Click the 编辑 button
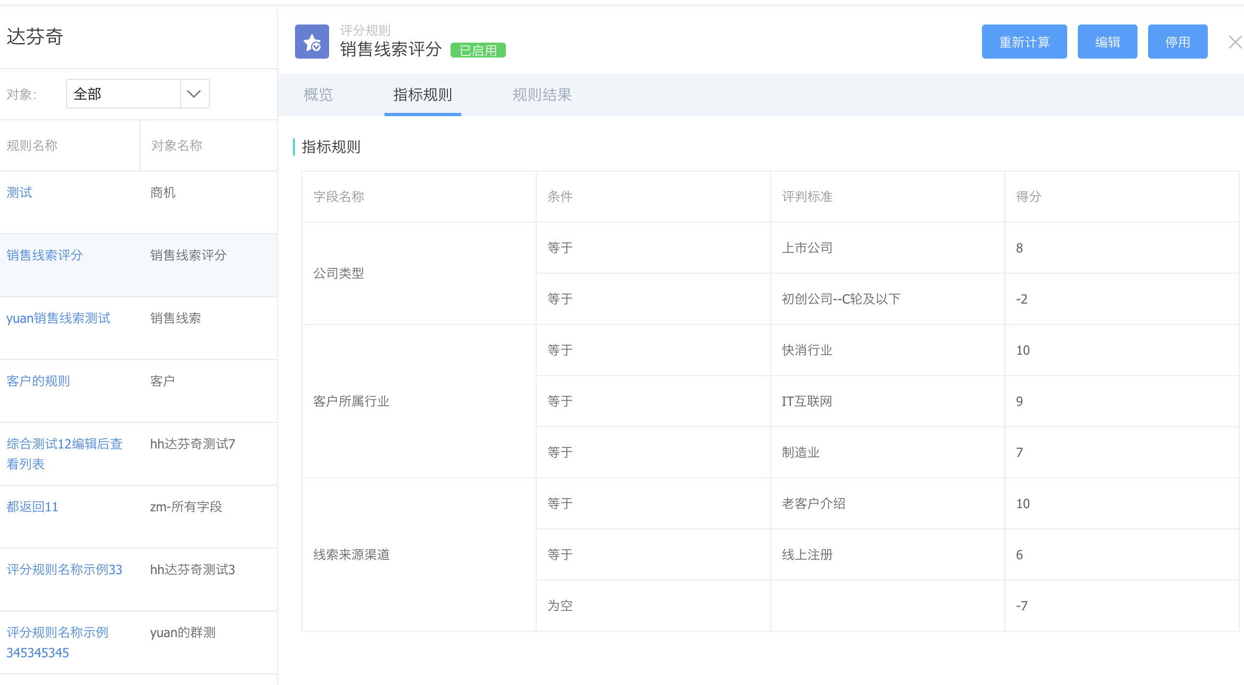Screen dimensions: 1244x685 1107,42
